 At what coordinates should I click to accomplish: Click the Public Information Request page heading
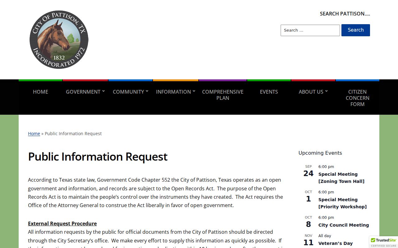(98, 157)
